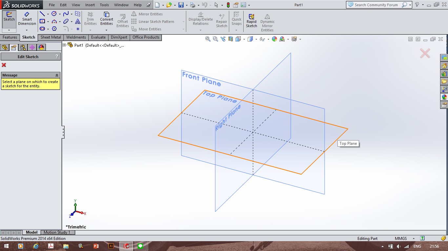This screenshot has width=448, height=251.
Task: Select the Straight Slot tool
Action: (42, 29)
